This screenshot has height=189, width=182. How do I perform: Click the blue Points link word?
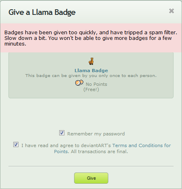pyautogui.click(x=61, y=152)
